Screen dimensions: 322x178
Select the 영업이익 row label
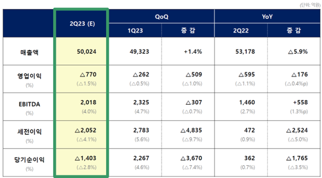tap(29, 76)
